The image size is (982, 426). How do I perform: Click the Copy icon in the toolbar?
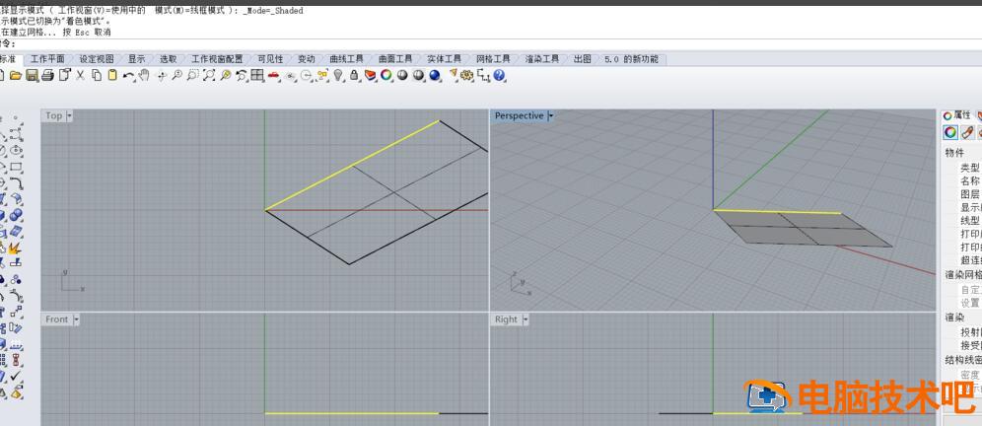tap(97, 75)
